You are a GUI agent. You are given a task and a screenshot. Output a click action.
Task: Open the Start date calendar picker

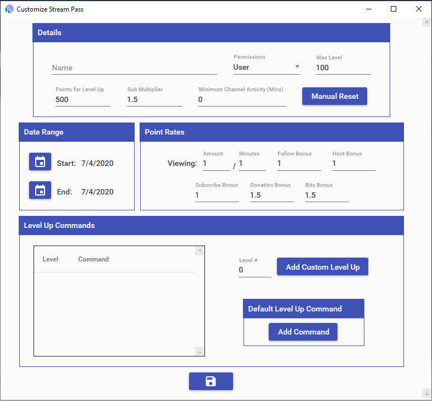tap(40, 162)
